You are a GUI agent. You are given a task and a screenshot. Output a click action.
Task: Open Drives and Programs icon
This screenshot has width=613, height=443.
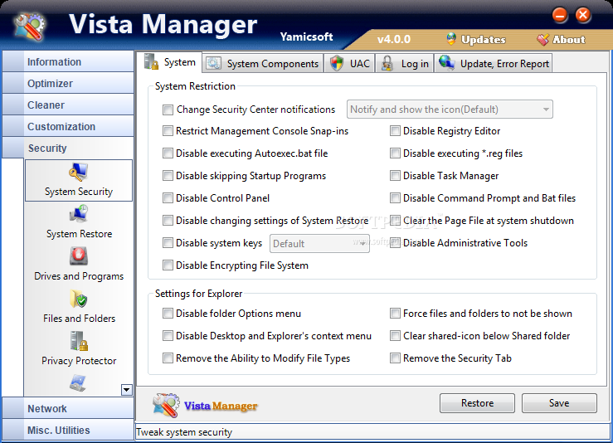pos(79,256)
